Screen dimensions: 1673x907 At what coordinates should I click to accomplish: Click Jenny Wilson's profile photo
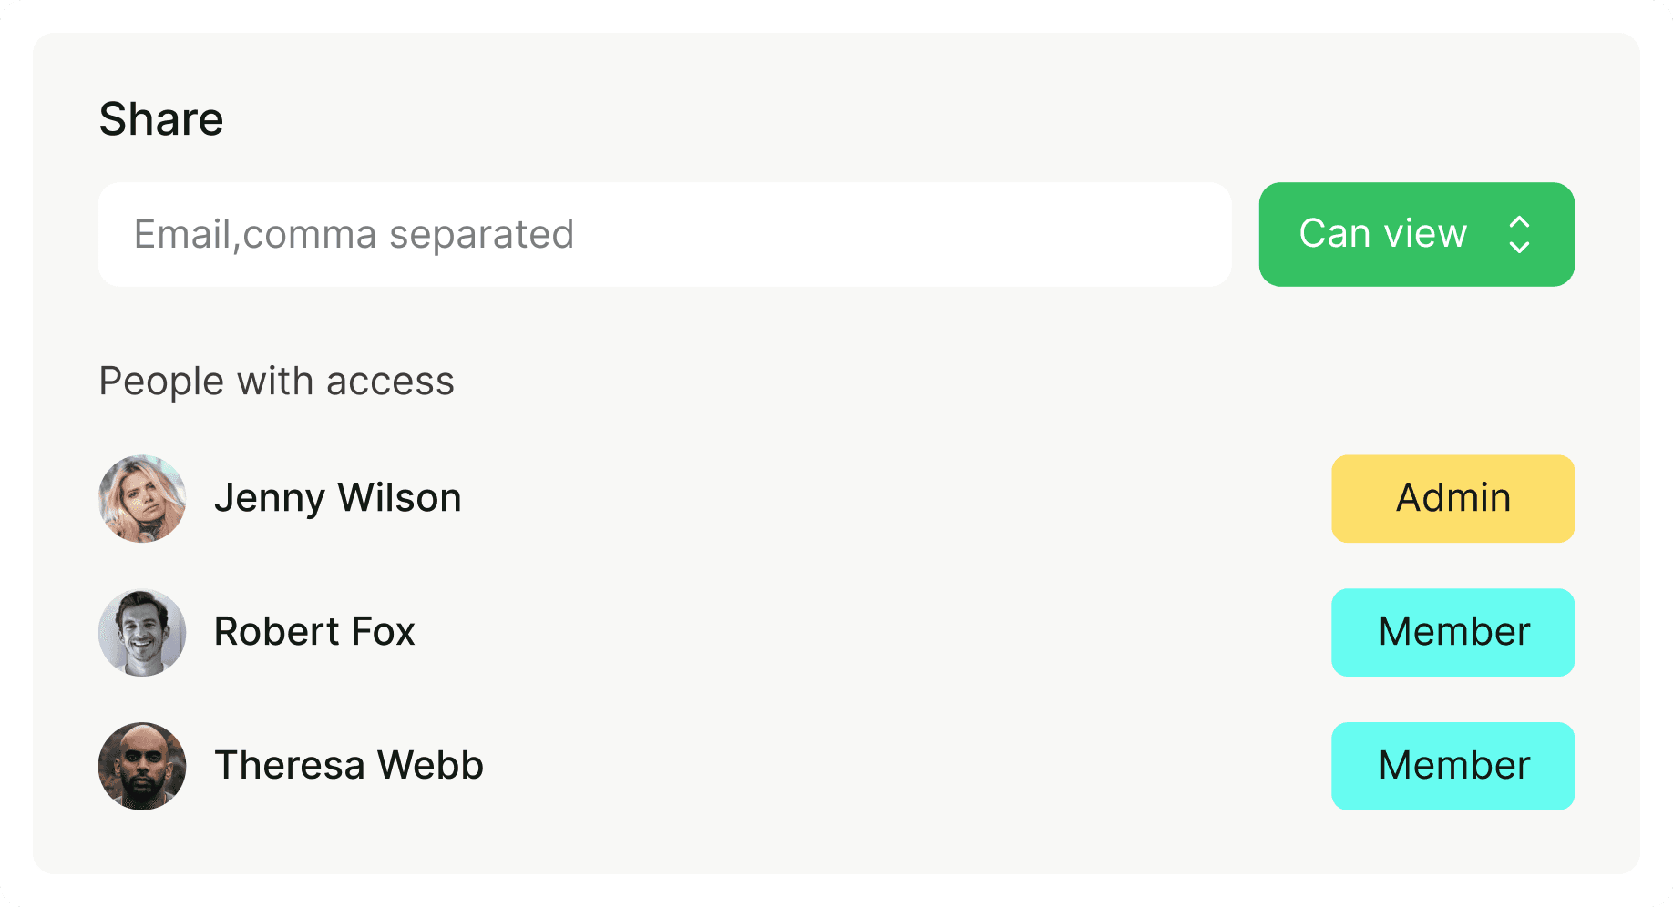pos(142,499)
